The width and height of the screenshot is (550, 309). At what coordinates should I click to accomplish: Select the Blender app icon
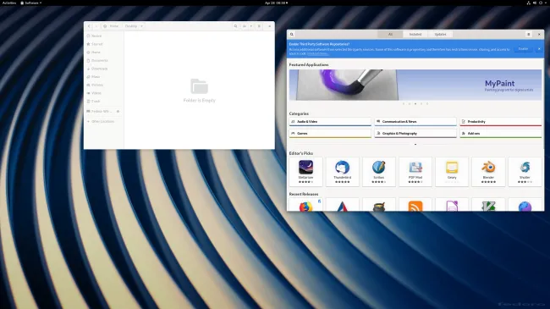pyautogui.click(x=488, y=167)
